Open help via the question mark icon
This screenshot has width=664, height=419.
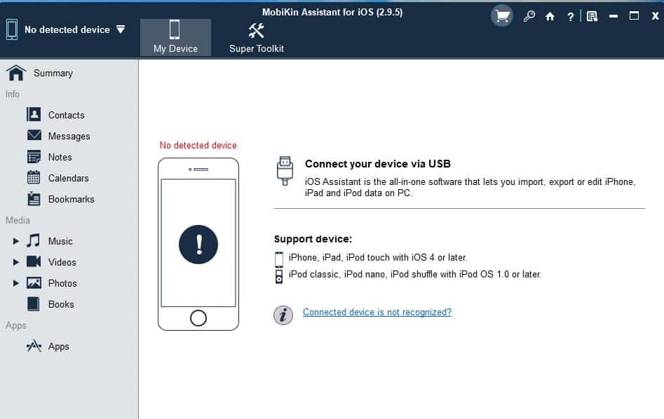coord(571,17)
